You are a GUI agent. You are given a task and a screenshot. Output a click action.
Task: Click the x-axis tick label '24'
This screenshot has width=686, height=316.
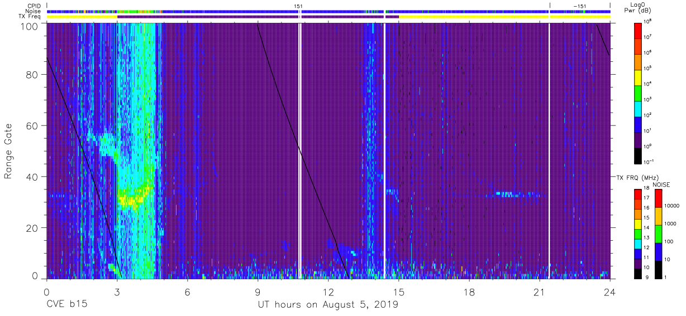point(610,292)
